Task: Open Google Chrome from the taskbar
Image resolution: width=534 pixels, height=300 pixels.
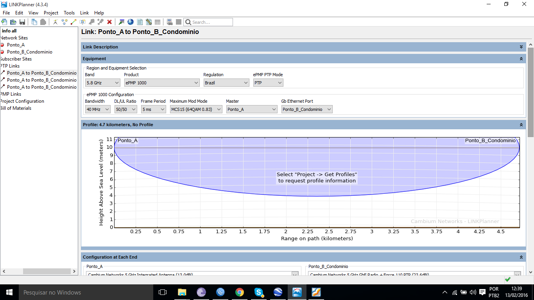Action: [x=240, y=292]
